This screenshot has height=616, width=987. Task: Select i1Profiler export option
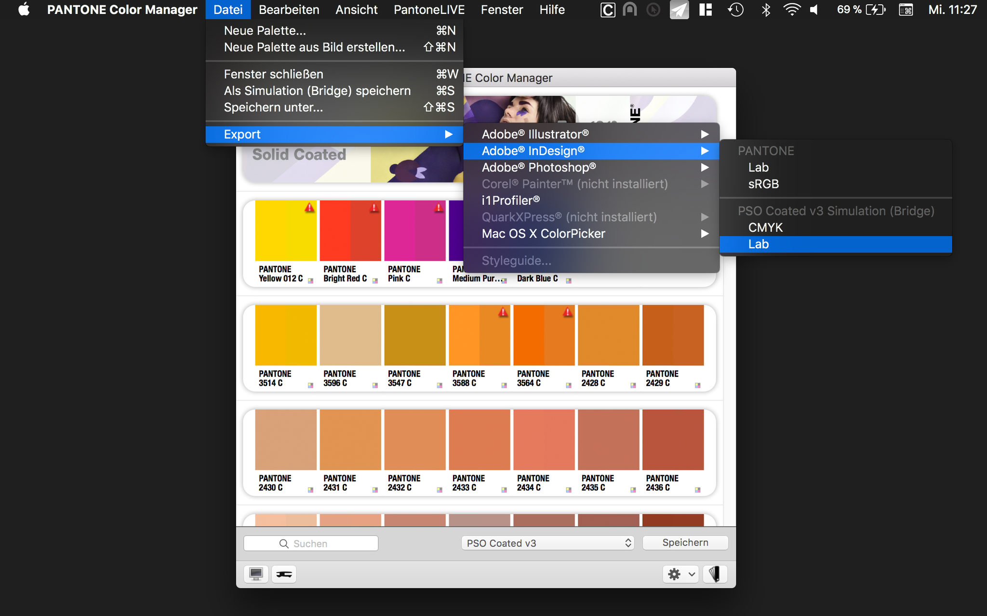click(x=591, y=201)
